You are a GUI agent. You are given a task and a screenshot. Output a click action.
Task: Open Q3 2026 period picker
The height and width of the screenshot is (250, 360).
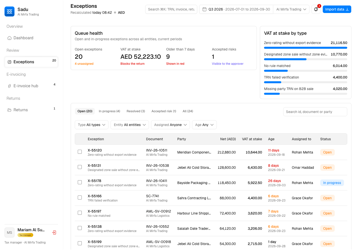(x=236, y=9)
